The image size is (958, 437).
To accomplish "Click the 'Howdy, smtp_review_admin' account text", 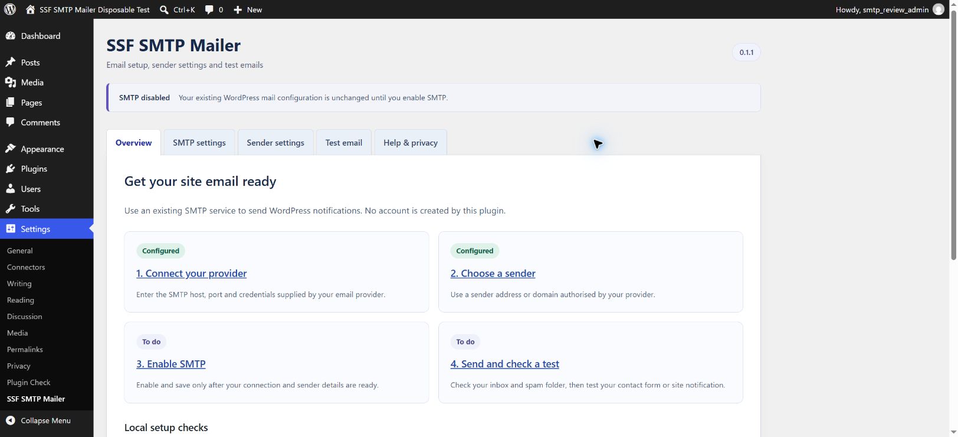I will 882,9.
